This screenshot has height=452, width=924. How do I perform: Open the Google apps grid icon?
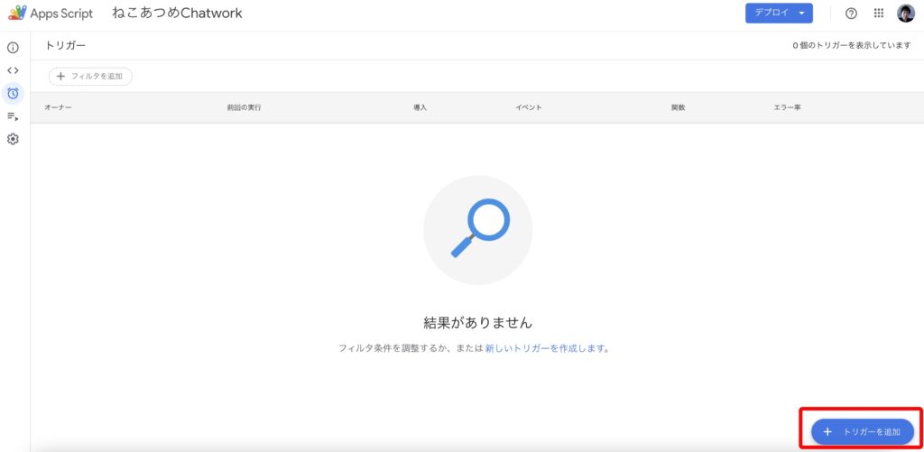click(x=879, y=14)
